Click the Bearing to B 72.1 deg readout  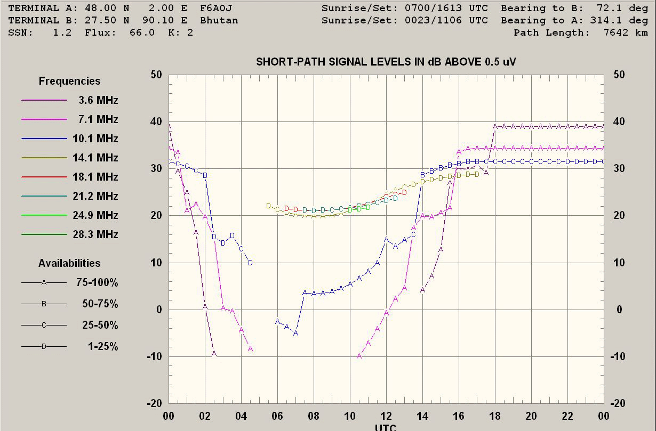tap(574, 8)
